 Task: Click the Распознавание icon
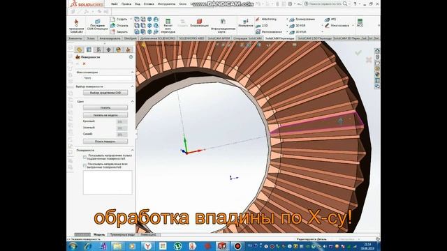pyautogui.click(x=258, y=32)
